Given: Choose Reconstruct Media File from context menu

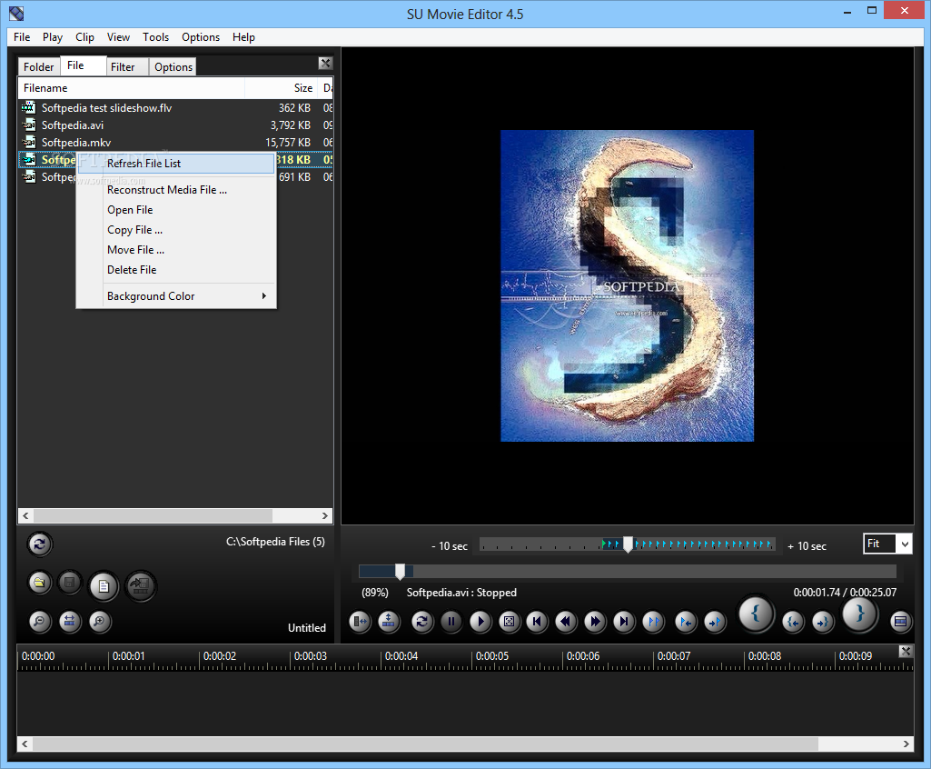Looking at the screenshot, I should click(176, 190).
